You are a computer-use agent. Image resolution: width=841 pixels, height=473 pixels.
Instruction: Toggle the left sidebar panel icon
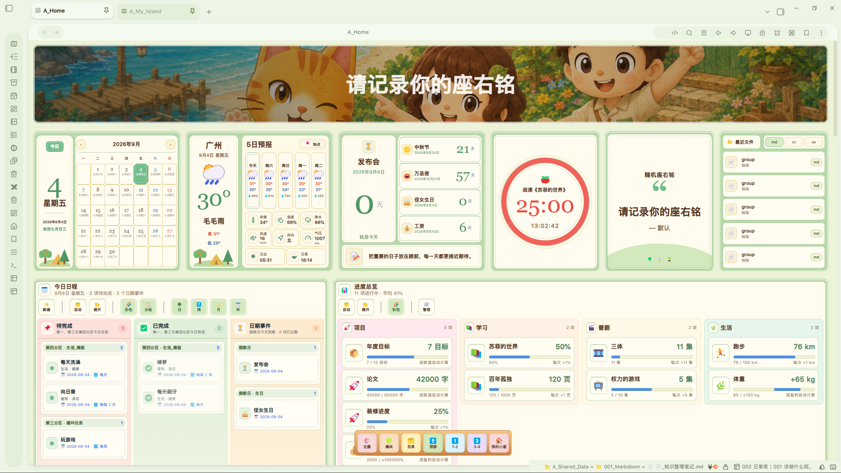[x=9, y=8]
